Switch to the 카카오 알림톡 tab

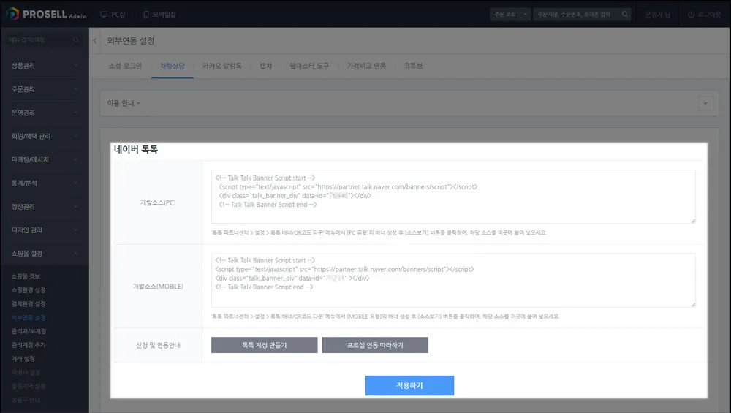[x=222, y=67]
